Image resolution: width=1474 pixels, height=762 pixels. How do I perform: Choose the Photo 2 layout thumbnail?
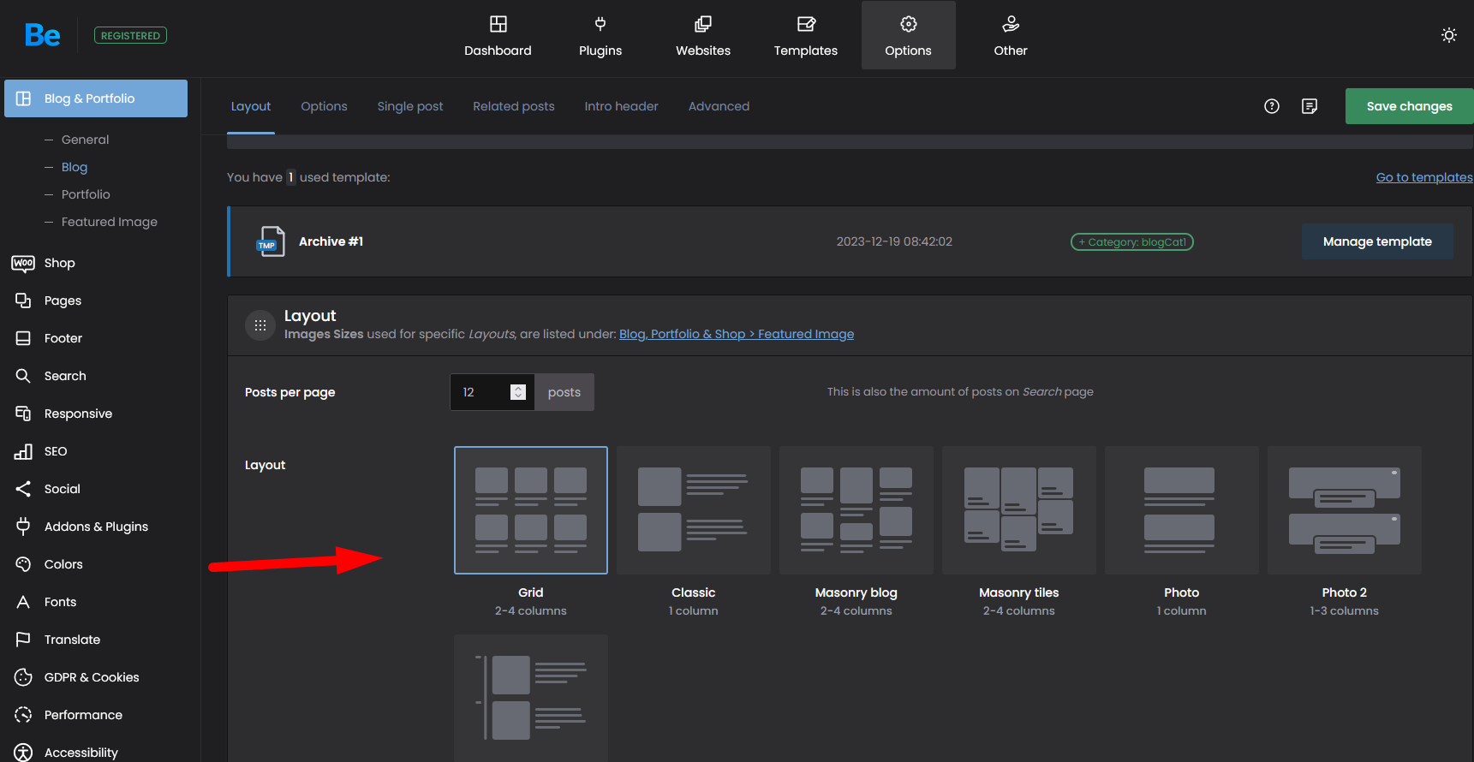[1345, 510]
